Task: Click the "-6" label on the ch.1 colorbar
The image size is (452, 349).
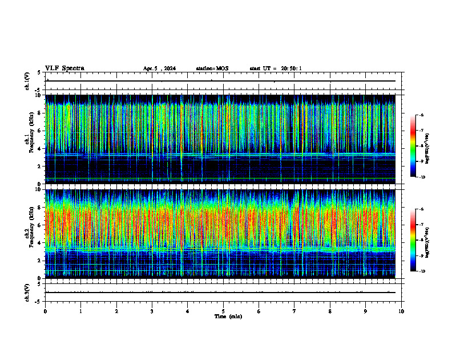Action: [x=421, y=115]
